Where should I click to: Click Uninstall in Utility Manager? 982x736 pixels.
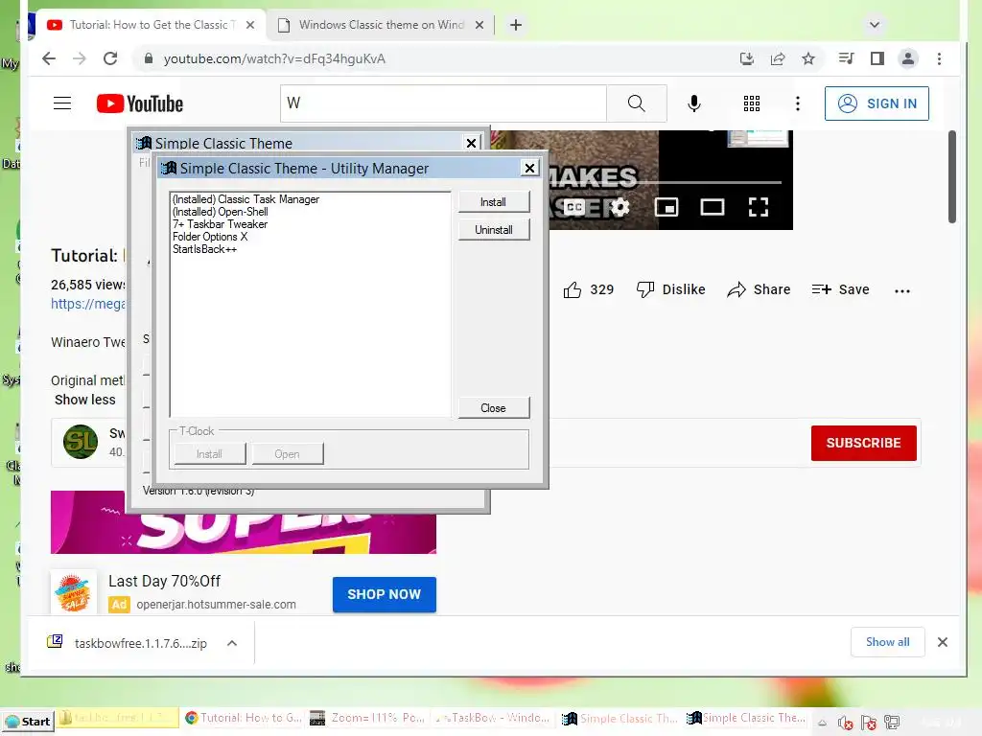click(494, 230)
